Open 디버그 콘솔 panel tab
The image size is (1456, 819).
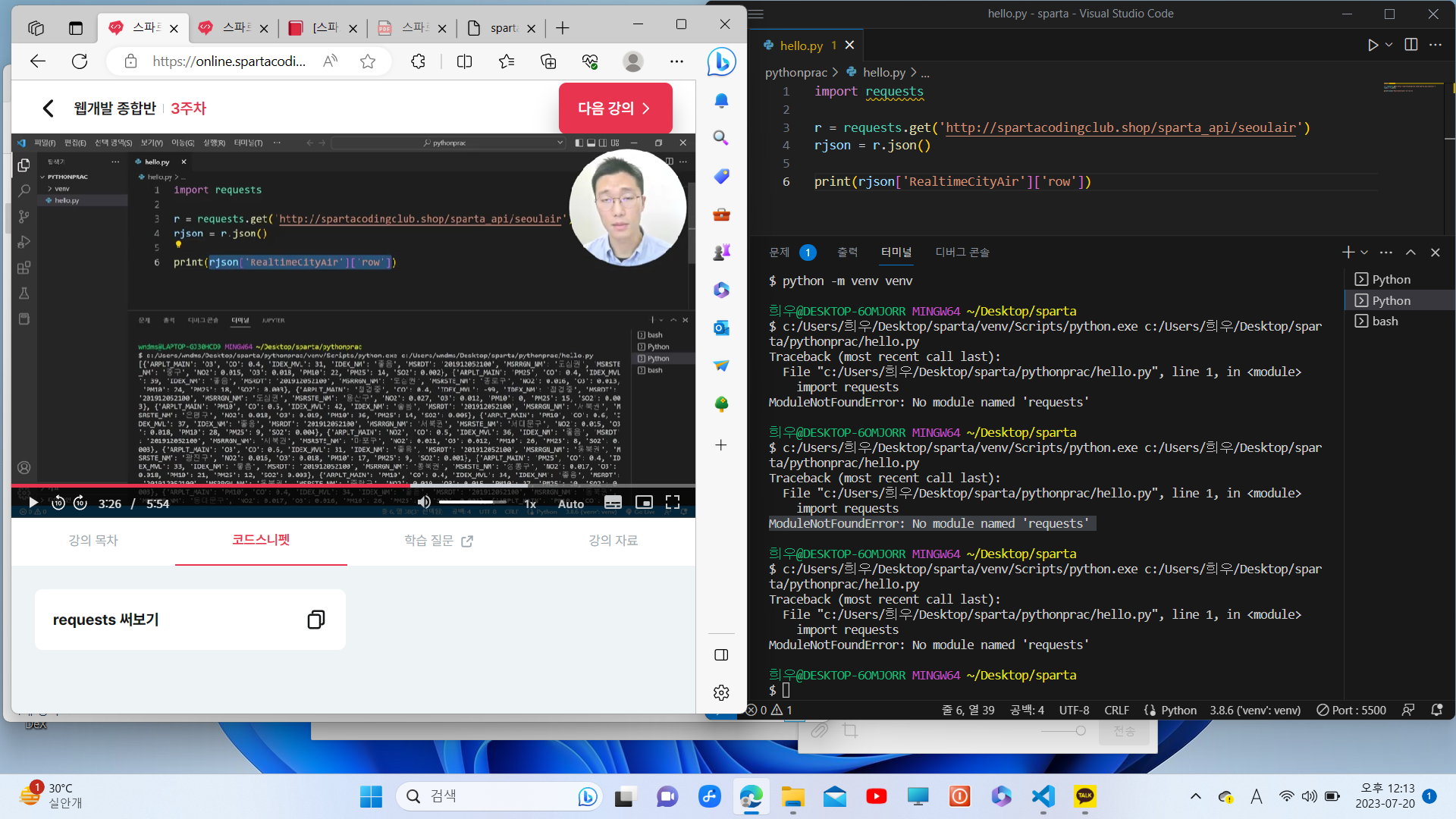tap(962, 253)
